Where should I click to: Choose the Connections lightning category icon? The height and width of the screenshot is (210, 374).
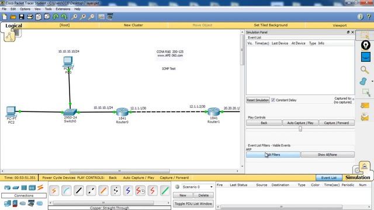point(40,187)
